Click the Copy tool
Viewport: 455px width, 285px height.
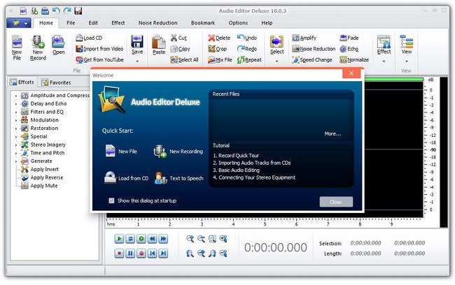tap(180, 49)
